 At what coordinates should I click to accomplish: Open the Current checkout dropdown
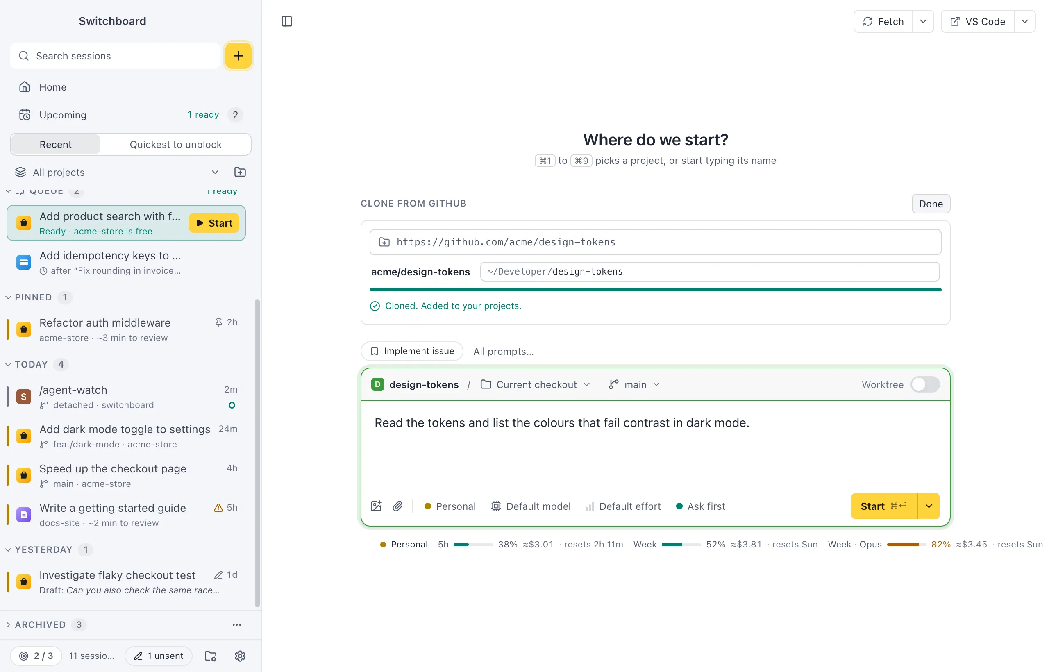[x=536, y=384]
